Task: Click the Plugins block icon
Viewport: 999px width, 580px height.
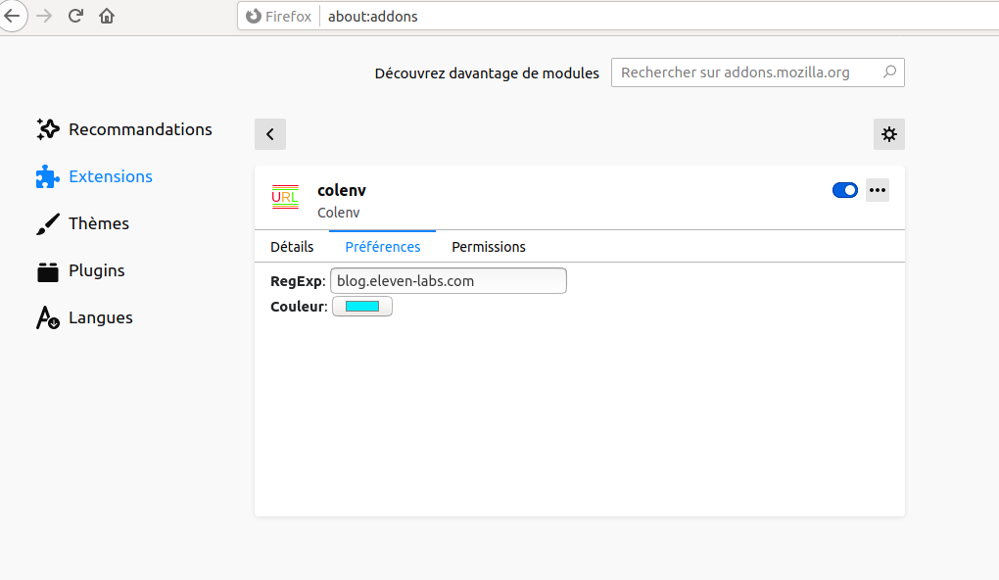Action: pyautogui.click(x=48, y=271)
